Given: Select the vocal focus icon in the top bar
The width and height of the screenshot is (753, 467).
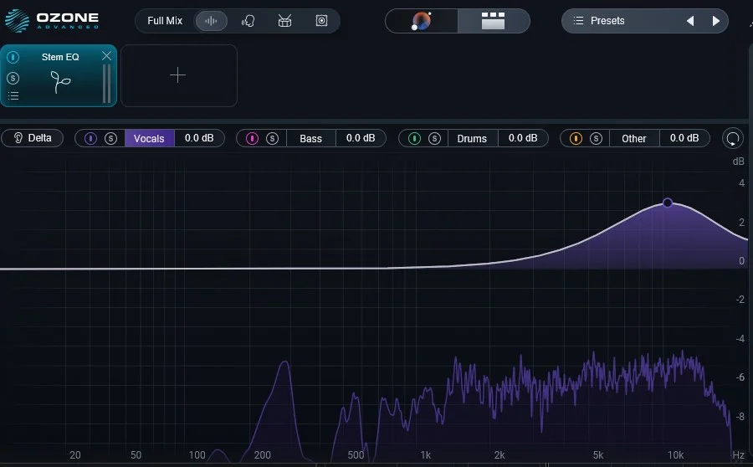Looking at the screenshot, I should (x=248, y=21).
